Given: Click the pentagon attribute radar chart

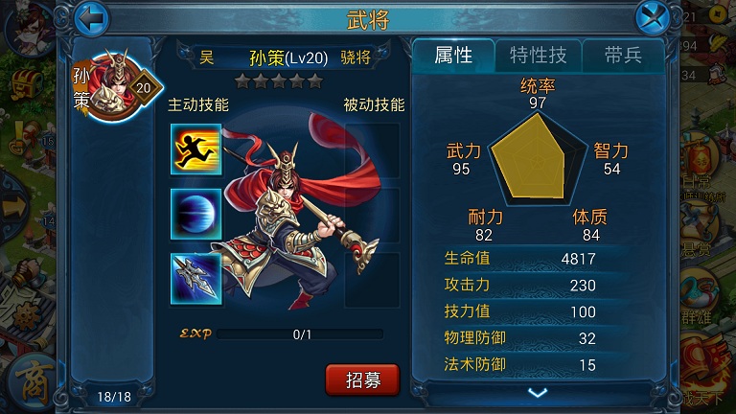Looking at the screenshot, I should (x=538, y=158).
